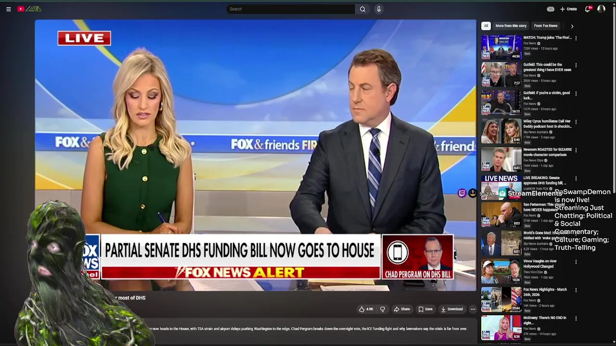This screenshot has height=346, width=616.
Task: Open options for Newsom ROASTED video
Action: click(576, 150)
